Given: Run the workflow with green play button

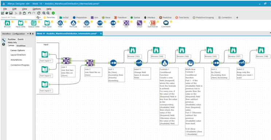Looking at the screenshot, I should [x=53, y=13].
